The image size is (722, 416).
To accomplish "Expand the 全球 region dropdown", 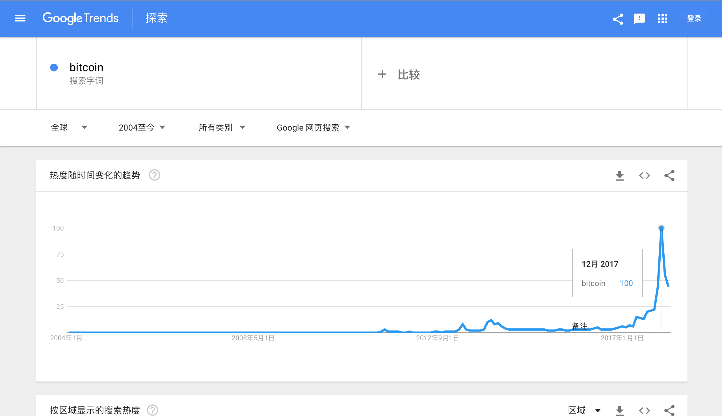I will click(x=69, y=127).
